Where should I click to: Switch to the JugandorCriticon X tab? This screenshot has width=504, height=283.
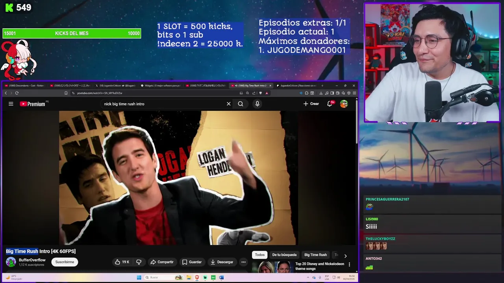(x=117, y=86)
